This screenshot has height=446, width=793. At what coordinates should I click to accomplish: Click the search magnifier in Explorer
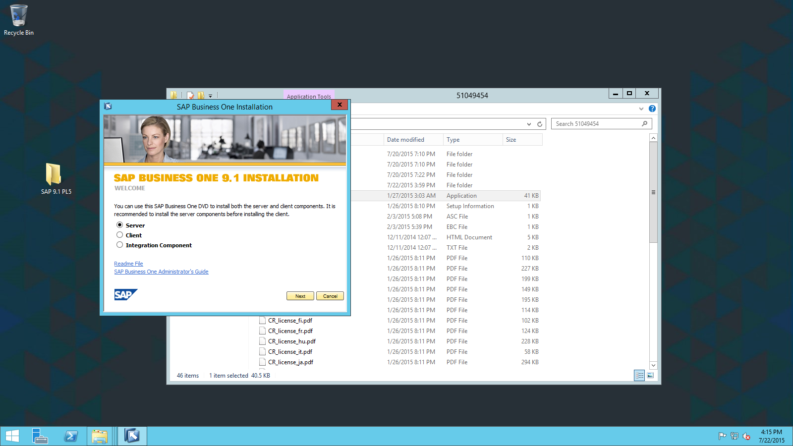pos(644,123)
